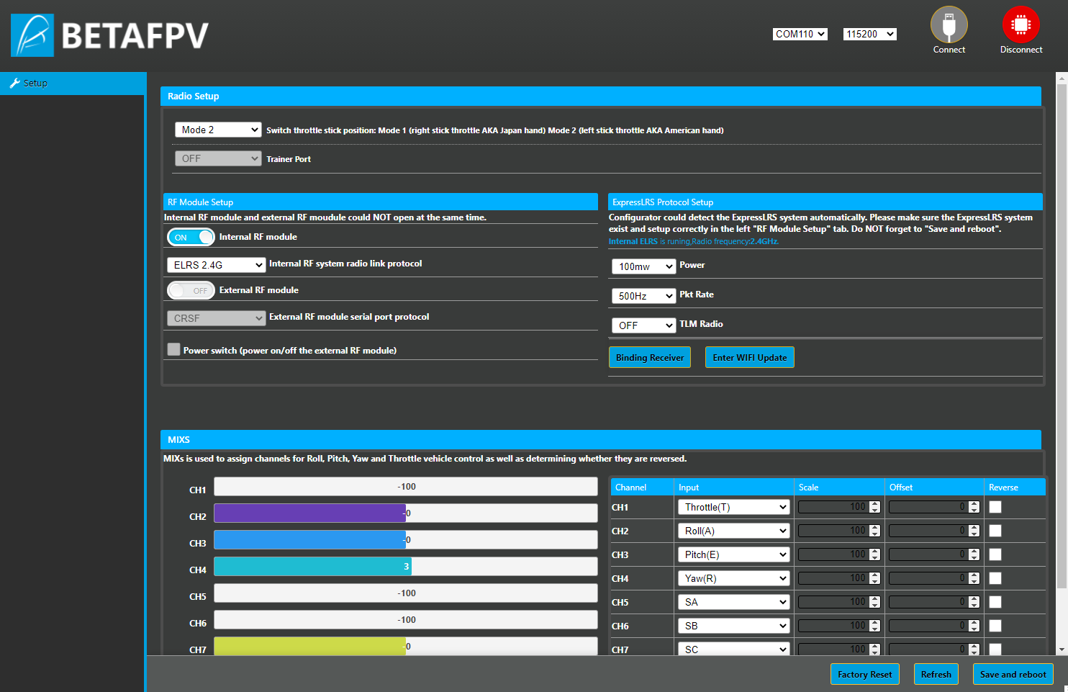Open CH1 Throttle(T) input dropdown
Viewport: 1068px width, 692px height.
733,507
